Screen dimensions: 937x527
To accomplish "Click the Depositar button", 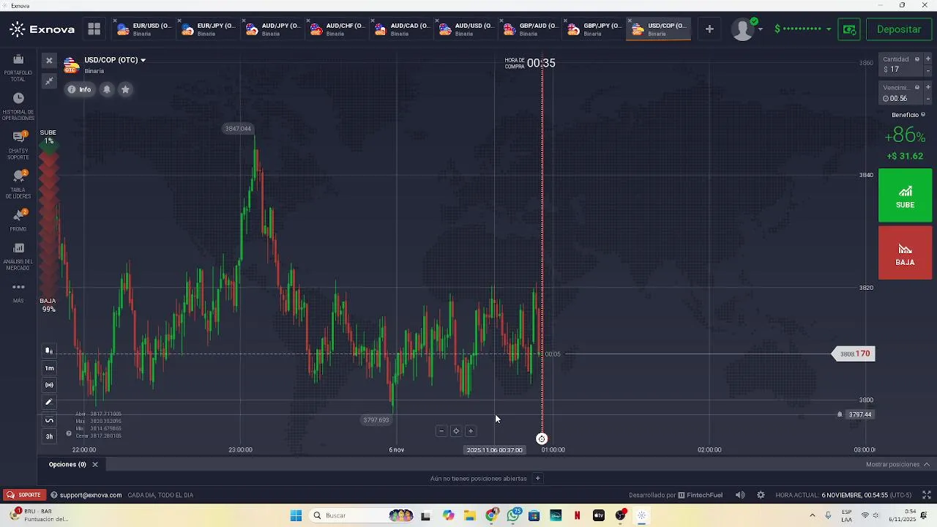I will [898, 29].
